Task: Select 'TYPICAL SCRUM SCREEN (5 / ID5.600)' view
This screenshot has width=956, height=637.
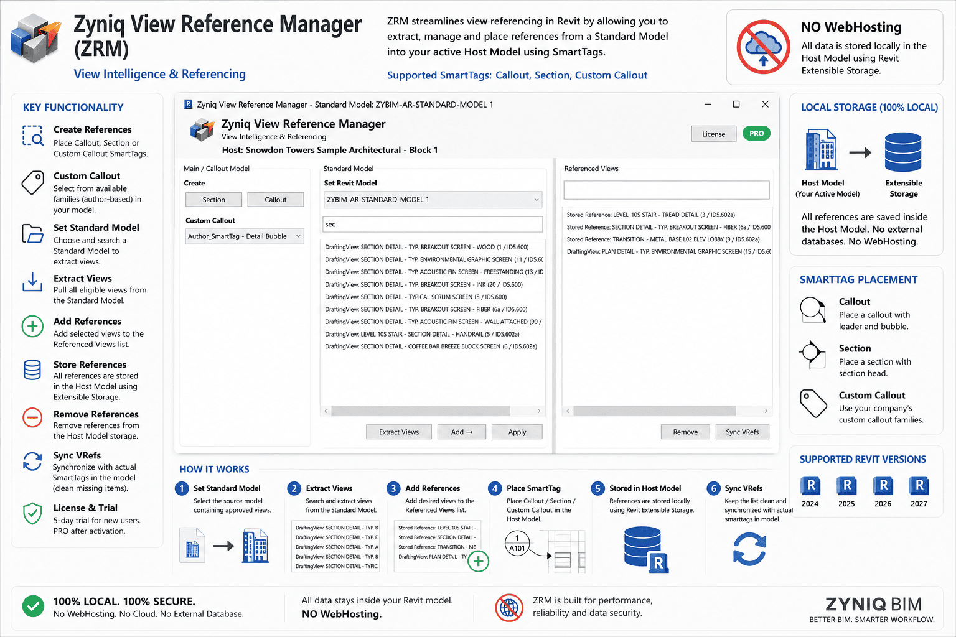Action: (x=433, y=297)
